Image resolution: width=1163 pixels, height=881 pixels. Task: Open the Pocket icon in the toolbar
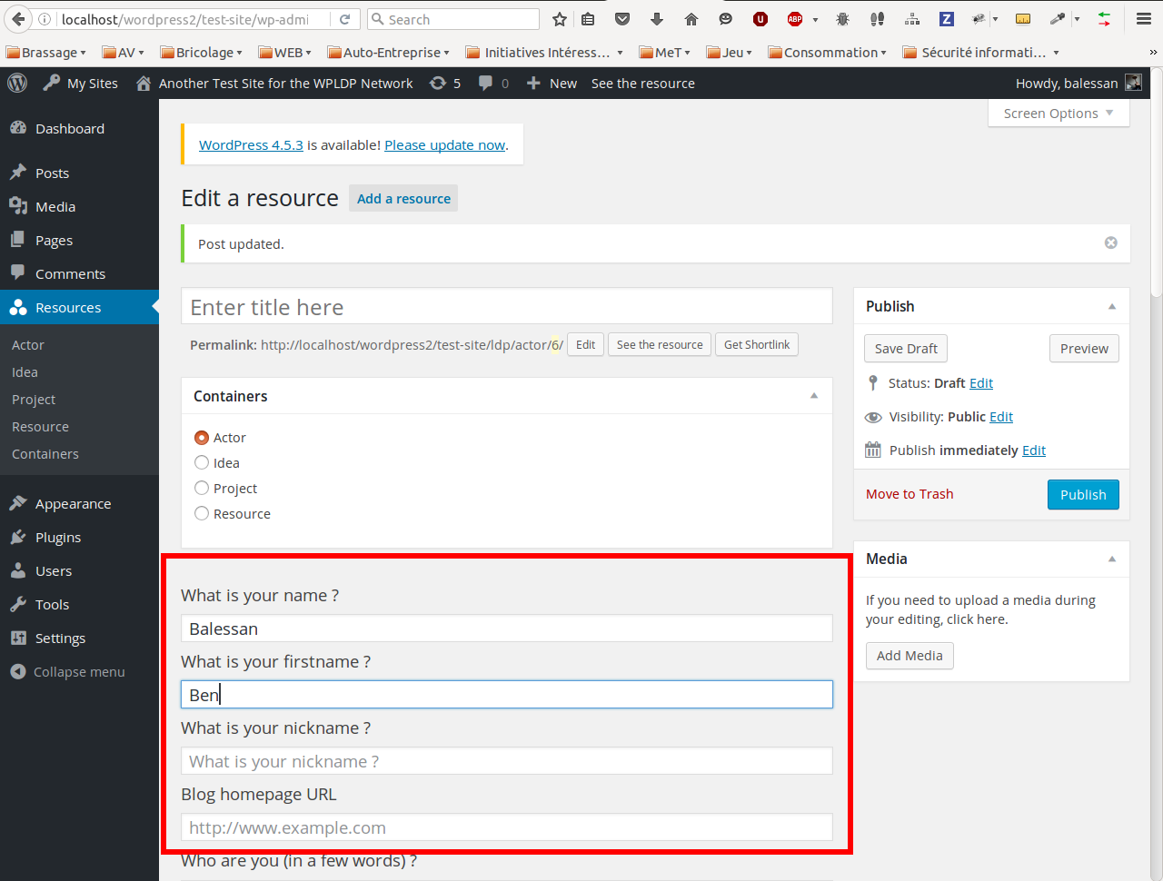[622, 19]
